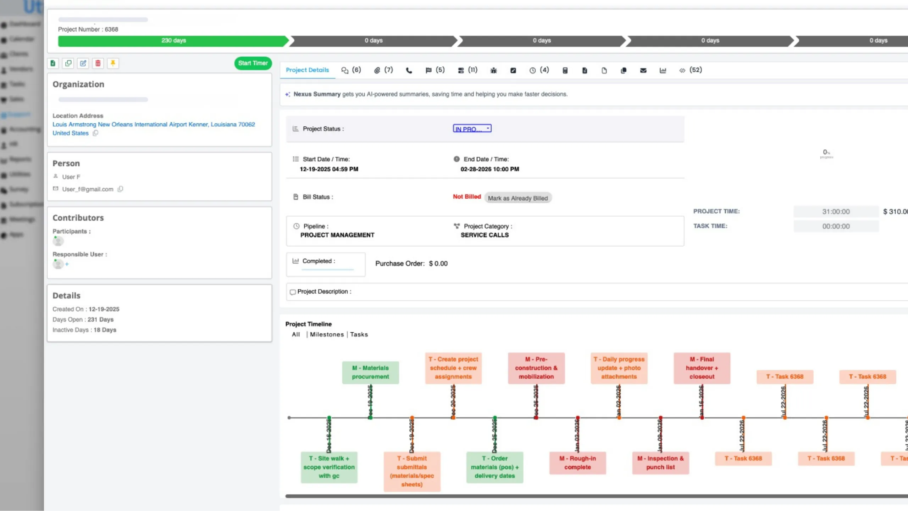Select the T - Order materials (pos) card
The height and width of the screenshot is (511, 908).
(x=495, y=467)
